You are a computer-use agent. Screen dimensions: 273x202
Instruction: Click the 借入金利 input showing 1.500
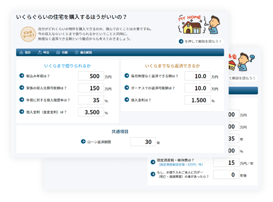197,100
